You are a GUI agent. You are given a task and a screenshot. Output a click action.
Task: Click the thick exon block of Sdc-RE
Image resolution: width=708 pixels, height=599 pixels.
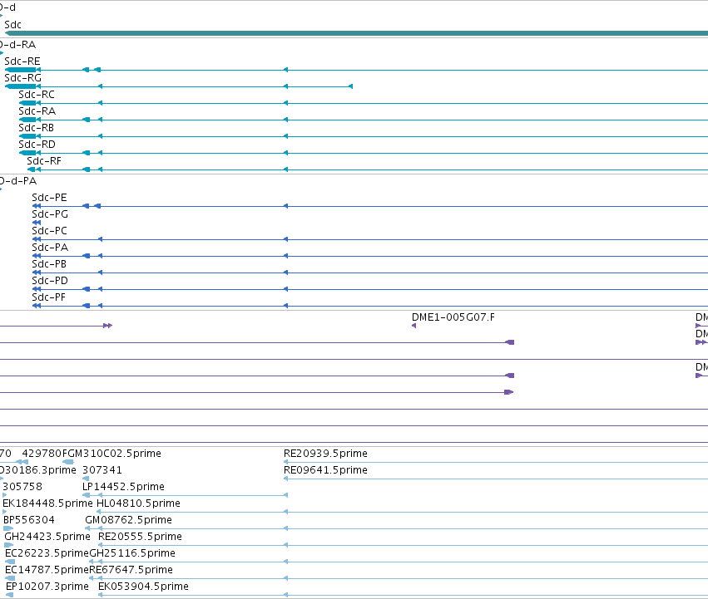(20, 70)
